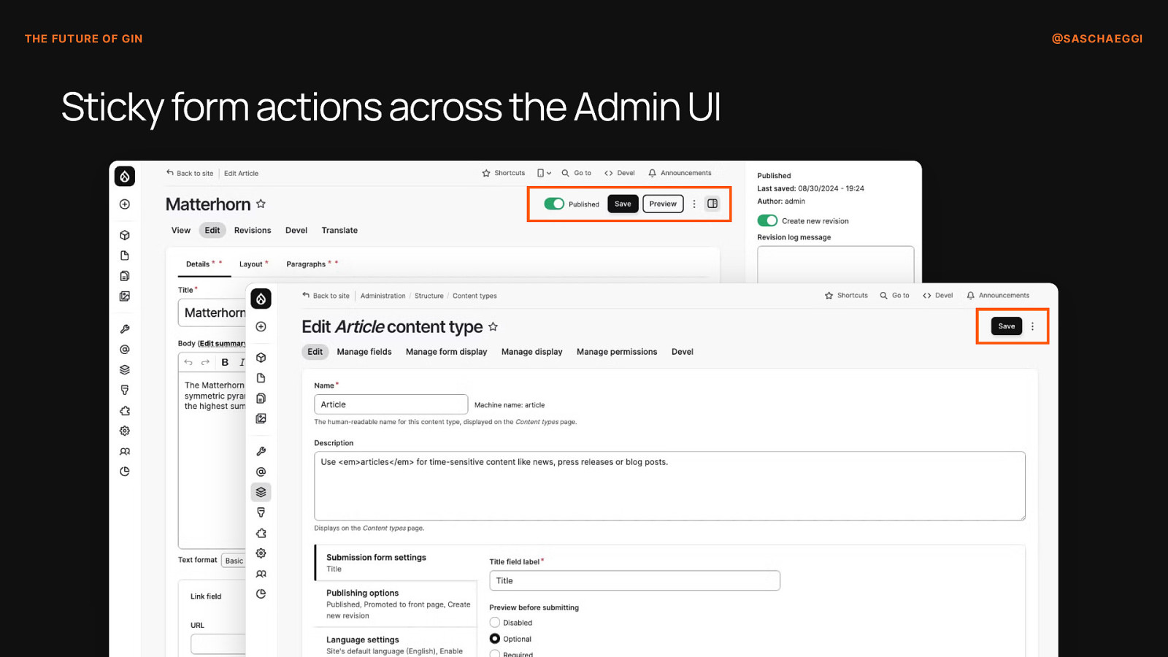Open the wrench configuration icon in the Matterhorn sidebar

pyautogui.click(x=125, y=329)
